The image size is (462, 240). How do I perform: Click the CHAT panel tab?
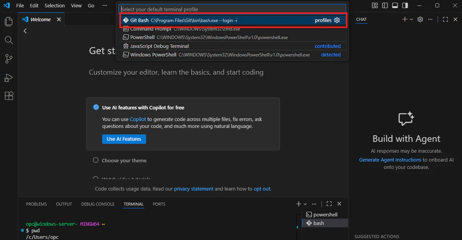pos(362,19)
